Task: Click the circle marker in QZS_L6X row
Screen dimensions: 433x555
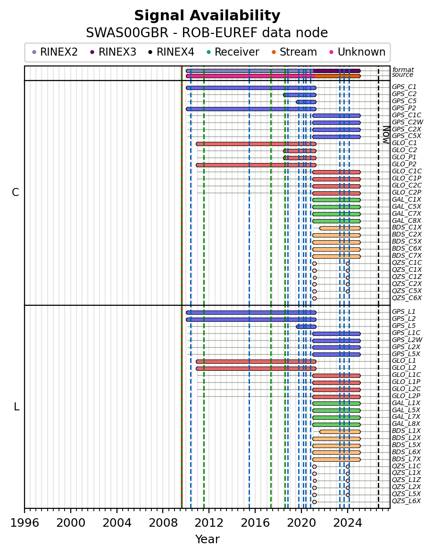Action: (314, 502)
